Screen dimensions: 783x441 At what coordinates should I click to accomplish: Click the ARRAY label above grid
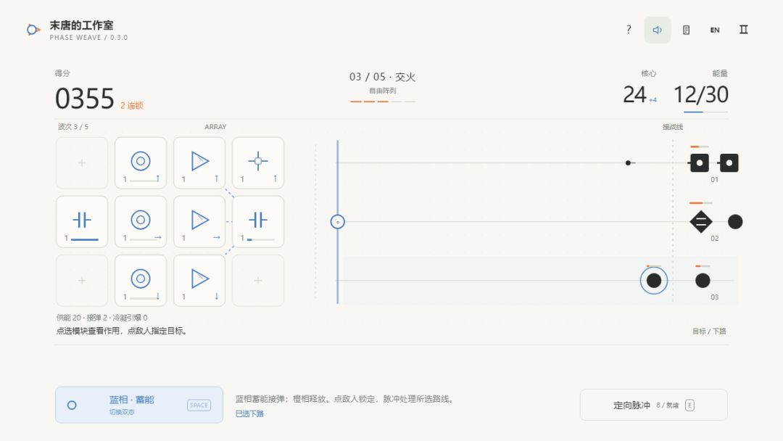[x=215, y=127]
